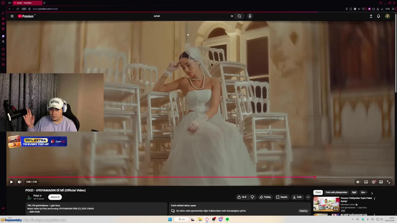Play the video

(11, 182)
